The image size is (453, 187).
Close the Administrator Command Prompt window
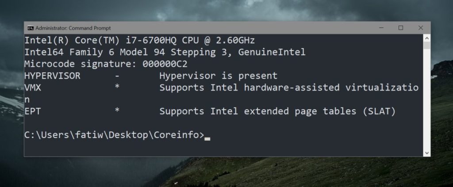point(421,28)
